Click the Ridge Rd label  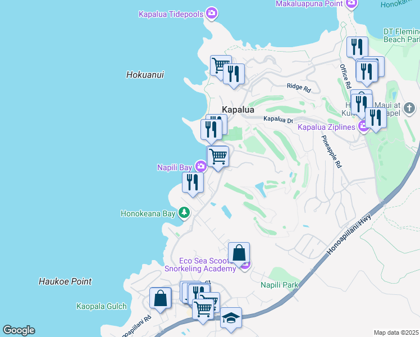click(x=299, y=88)
